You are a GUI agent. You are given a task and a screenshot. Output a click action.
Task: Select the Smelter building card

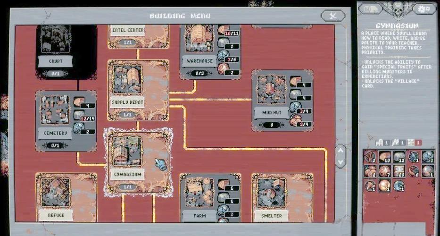coord(282,197)
